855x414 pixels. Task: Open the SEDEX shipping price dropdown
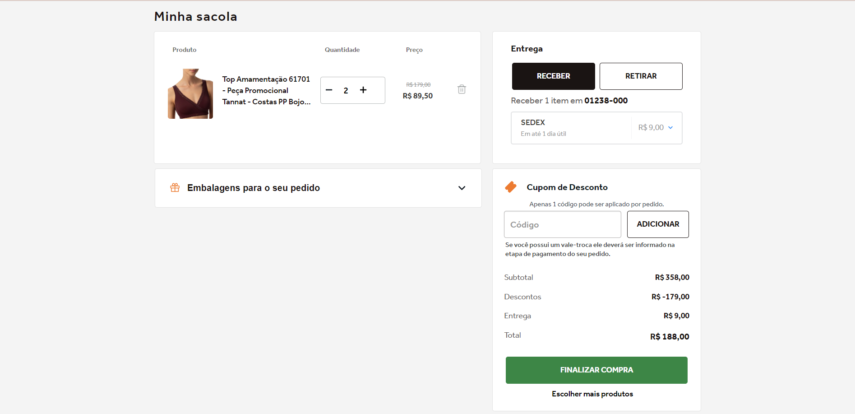656,128
